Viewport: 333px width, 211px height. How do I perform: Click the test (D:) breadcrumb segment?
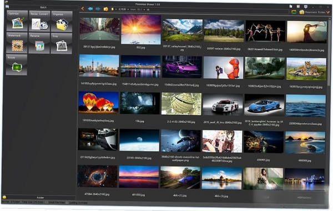pyautogui.click(x=137, y=9)
